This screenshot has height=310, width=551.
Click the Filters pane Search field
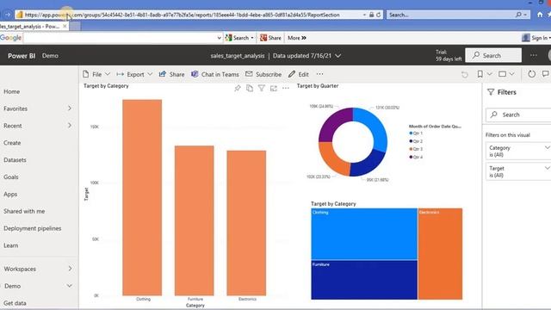click(x=518, y=115)
